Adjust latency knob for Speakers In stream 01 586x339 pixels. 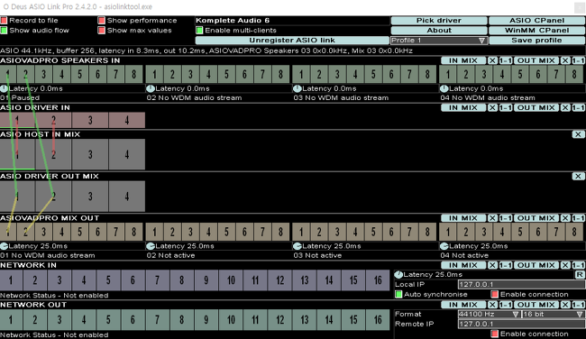tap(5, 88)
